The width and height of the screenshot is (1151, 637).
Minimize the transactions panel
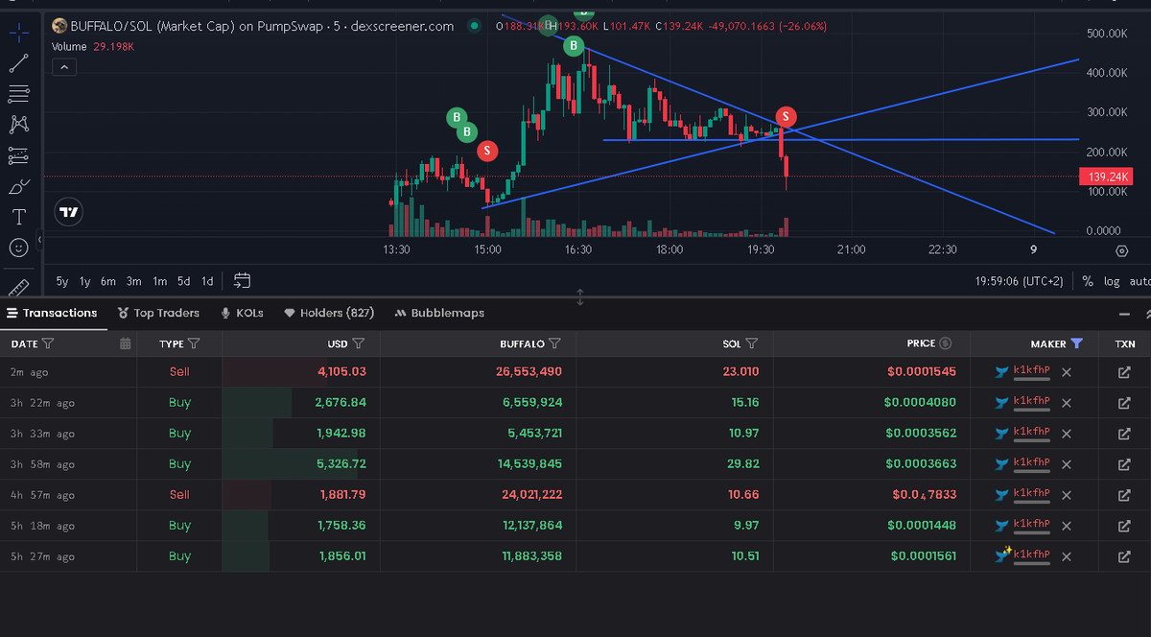click(1124, 314)
